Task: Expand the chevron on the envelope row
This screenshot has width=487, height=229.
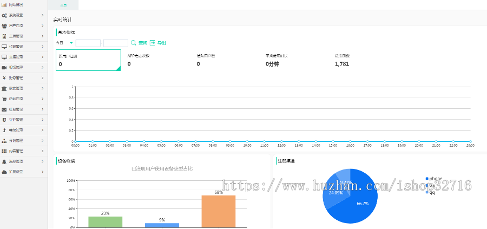Action: [x=43, y=109]
